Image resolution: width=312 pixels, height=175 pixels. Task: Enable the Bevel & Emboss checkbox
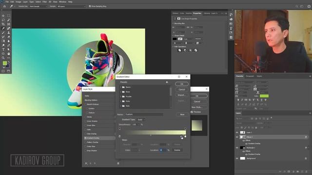coord(86,104)
